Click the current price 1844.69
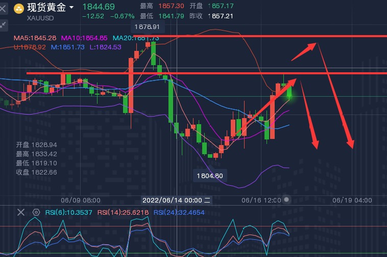 tap(99, 7)
